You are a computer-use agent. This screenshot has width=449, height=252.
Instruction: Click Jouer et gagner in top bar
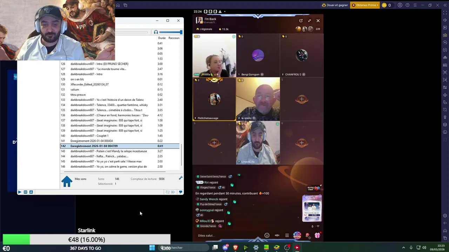(335, 5)
